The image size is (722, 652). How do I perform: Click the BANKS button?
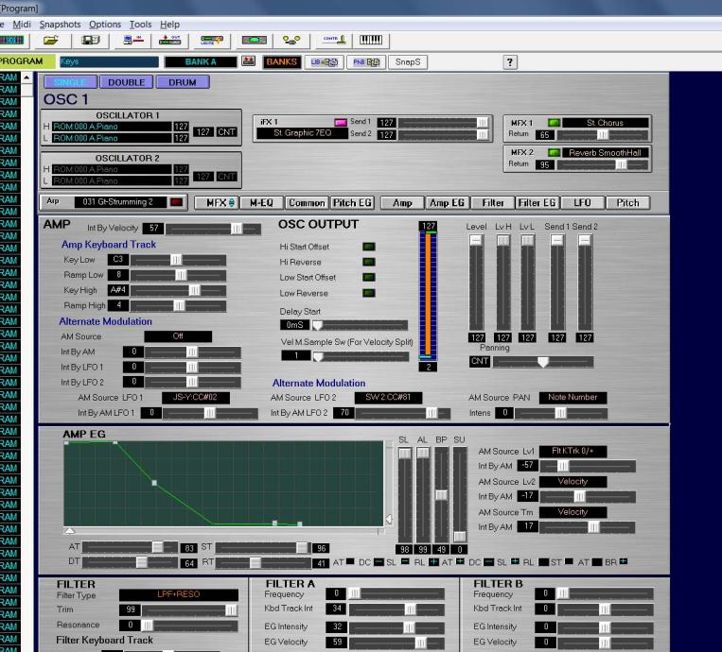click(281, 62)
